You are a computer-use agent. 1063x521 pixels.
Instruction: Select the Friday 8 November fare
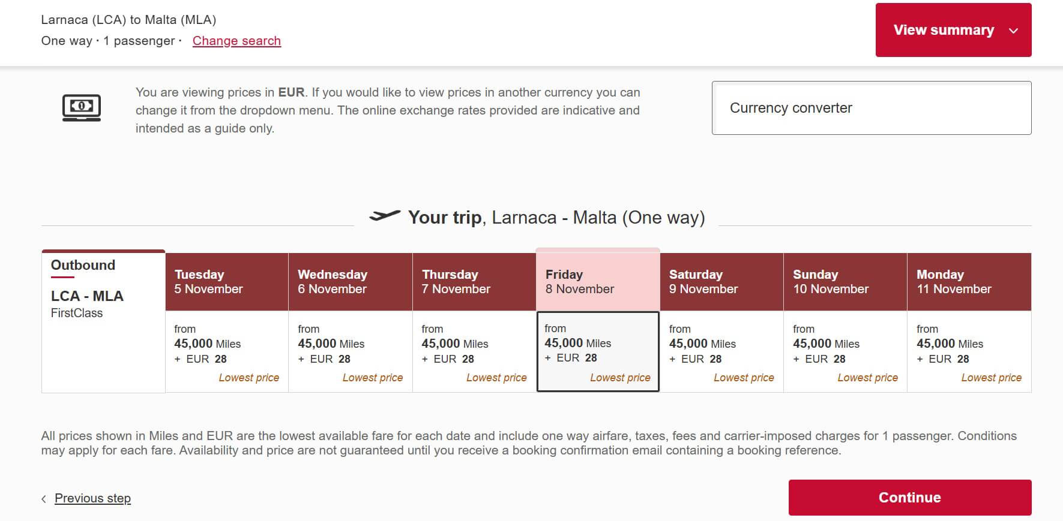click(x=598, y=351)
